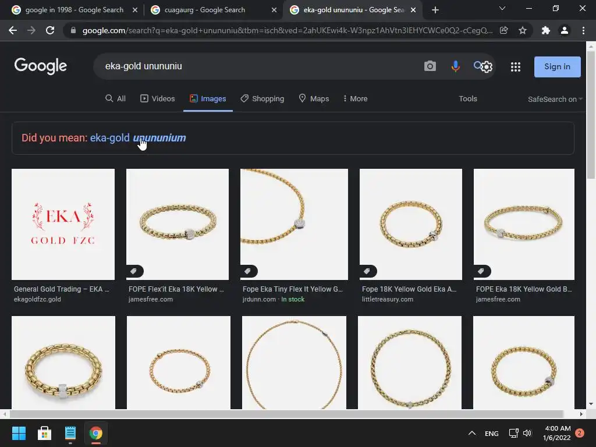The image size is (596, 447).
Task: Switch to the 'cuagaurg' browser tab
Action: (213, 10)
